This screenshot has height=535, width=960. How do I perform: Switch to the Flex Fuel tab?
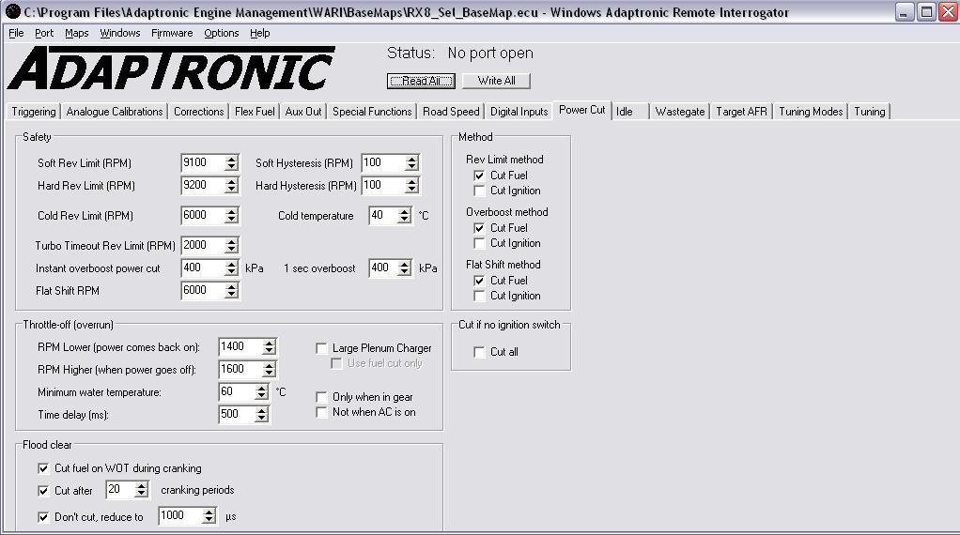[255, 112]
